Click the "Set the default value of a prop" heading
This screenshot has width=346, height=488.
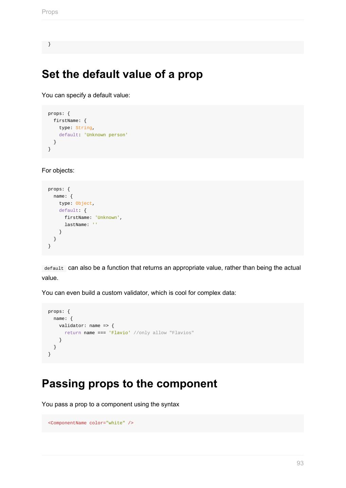(x=122, y=74)
